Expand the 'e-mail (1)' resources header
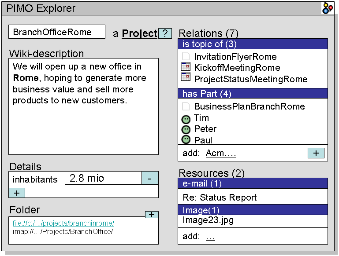 [x=253, y=183]
